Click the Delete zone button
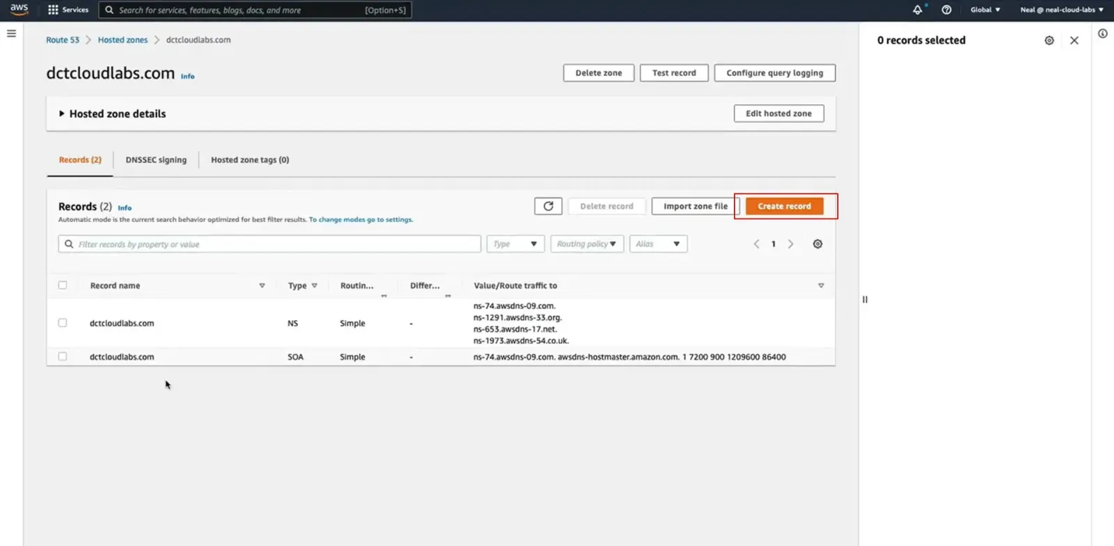 click(x=599, y=73)
